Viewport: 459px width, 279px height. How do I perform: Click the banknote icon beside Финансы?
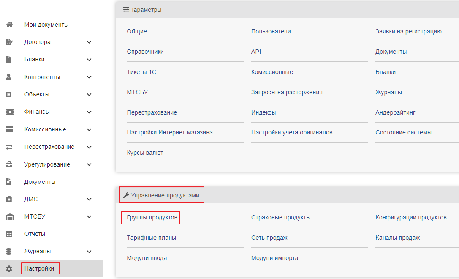(x=10, y=112)
